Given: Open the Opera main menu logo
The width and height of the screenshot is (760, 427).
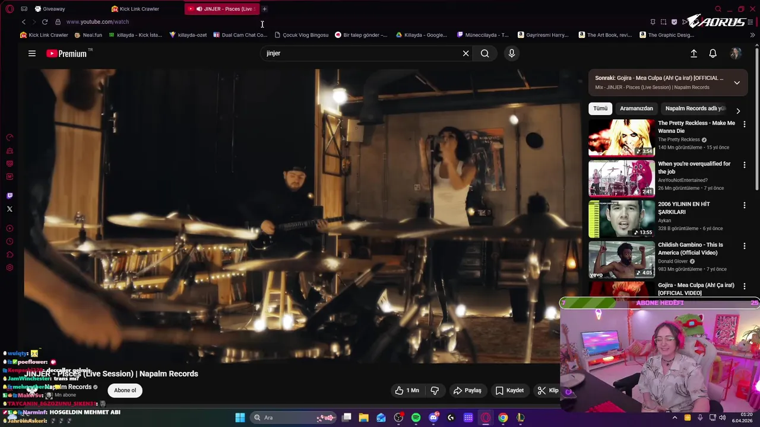Looking at the screenshot, I should pyautogui.click(x=9, y=9).
